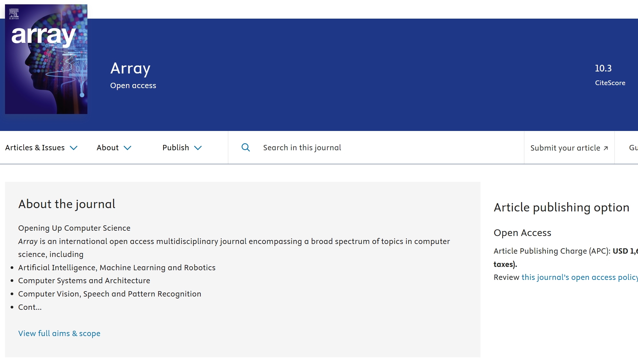Click the search magnifier icon
The image size is (638, 359).
(246, 148)
